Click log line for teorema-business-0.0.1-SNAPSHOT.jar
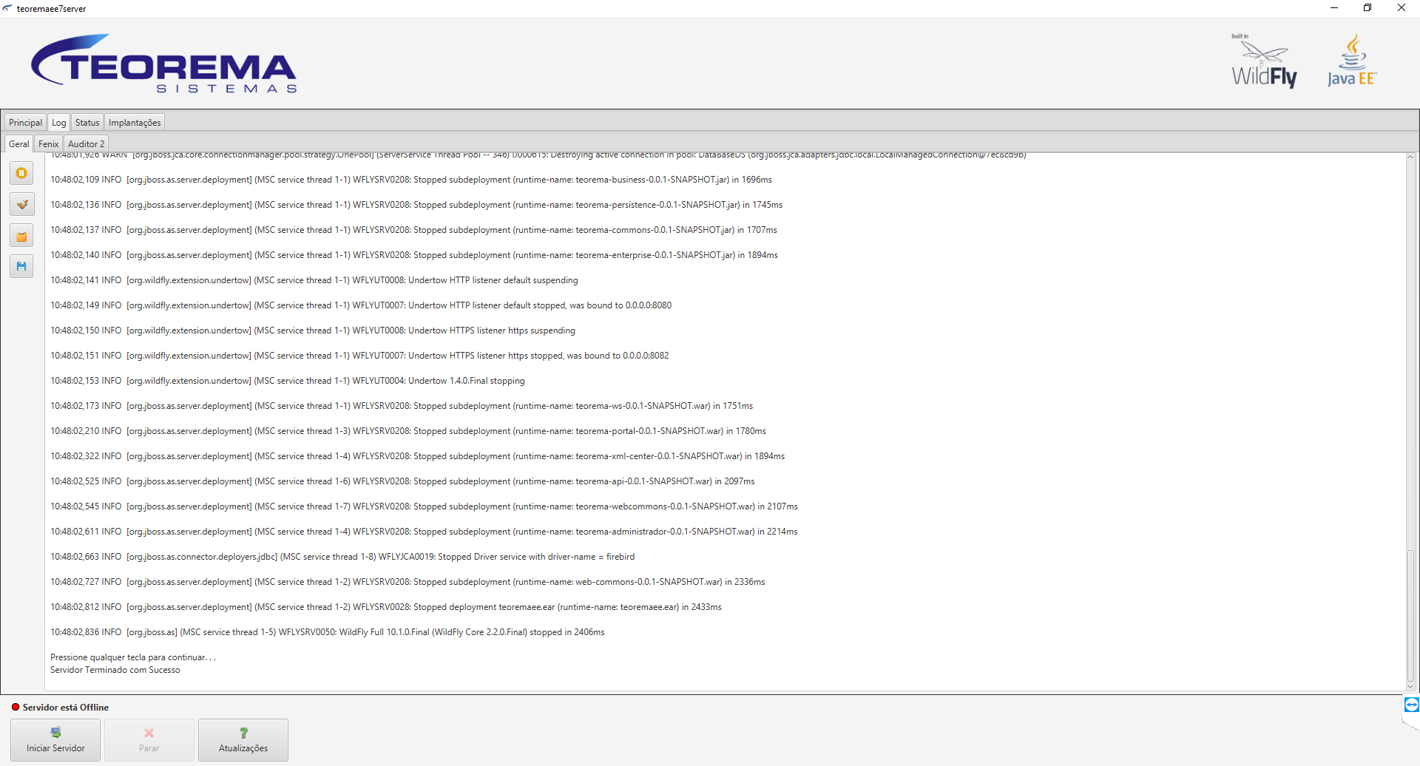Image resolution: width=1420 pixels, height=766 pixels. click(x=411, y=180)
